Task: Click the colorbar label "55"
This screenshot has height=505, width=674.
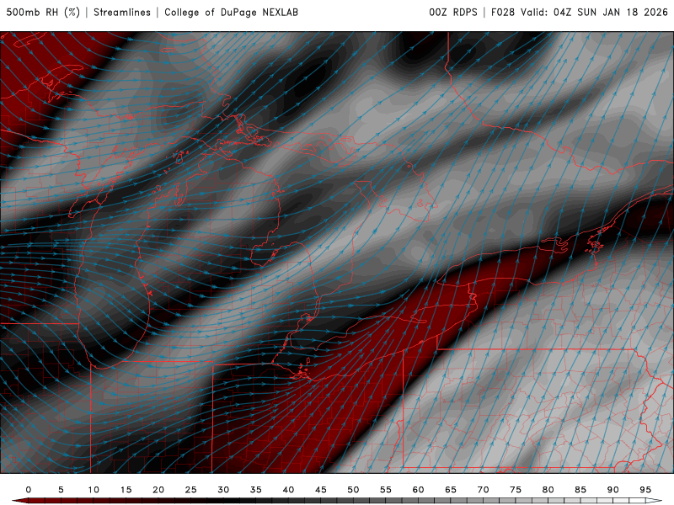Action: [x=386, y=490]
